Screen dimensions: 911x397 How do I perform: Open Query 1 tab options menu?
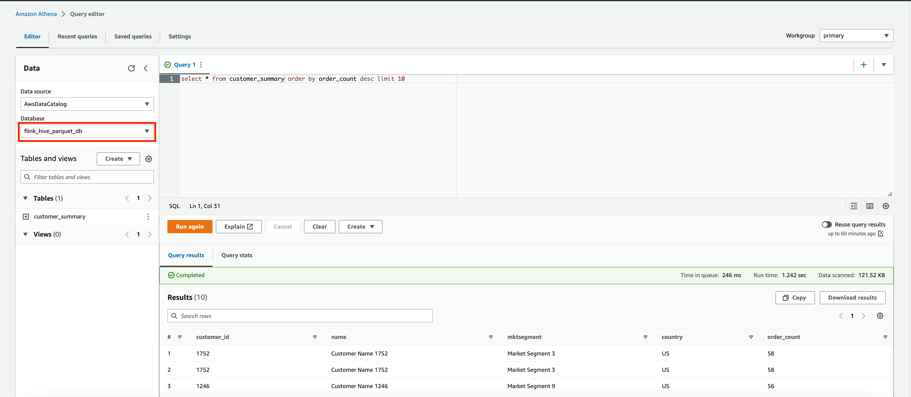click(x=201, y=65)
